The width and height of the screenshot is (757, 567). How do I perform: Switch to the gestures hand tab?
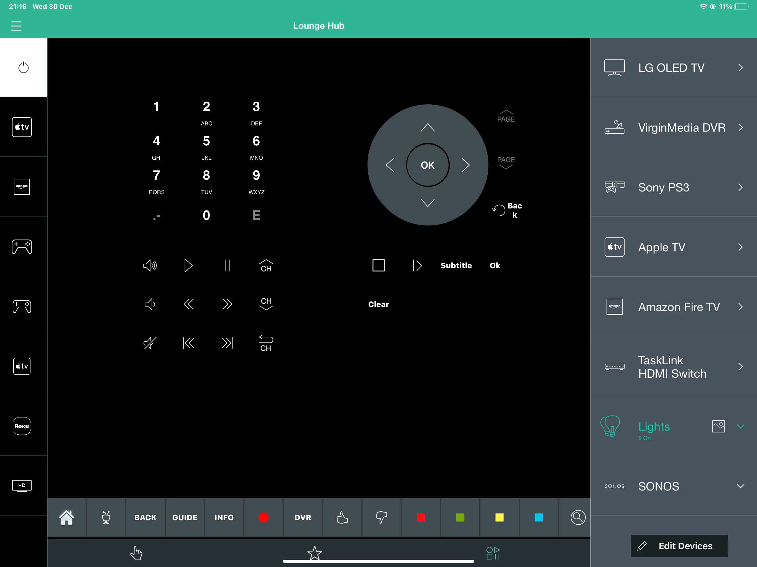[x=136, y=553]
